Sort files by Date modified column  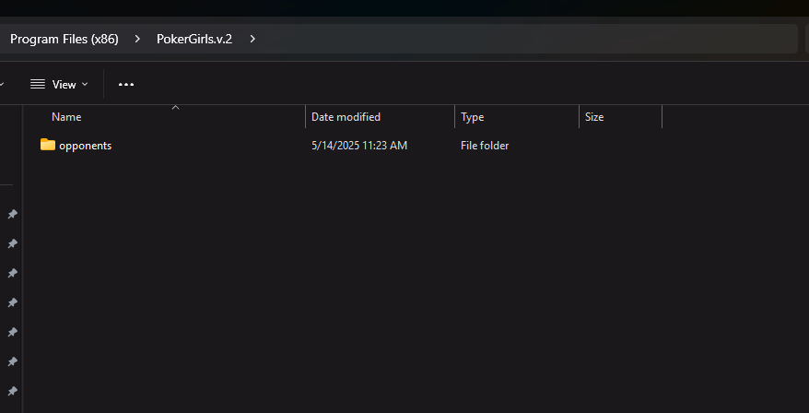[346, 117]
